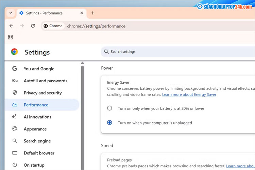The height and width of the screenshot is (170, 255).
Task: Click the browser back arrow
Action: tap(11, 26)
